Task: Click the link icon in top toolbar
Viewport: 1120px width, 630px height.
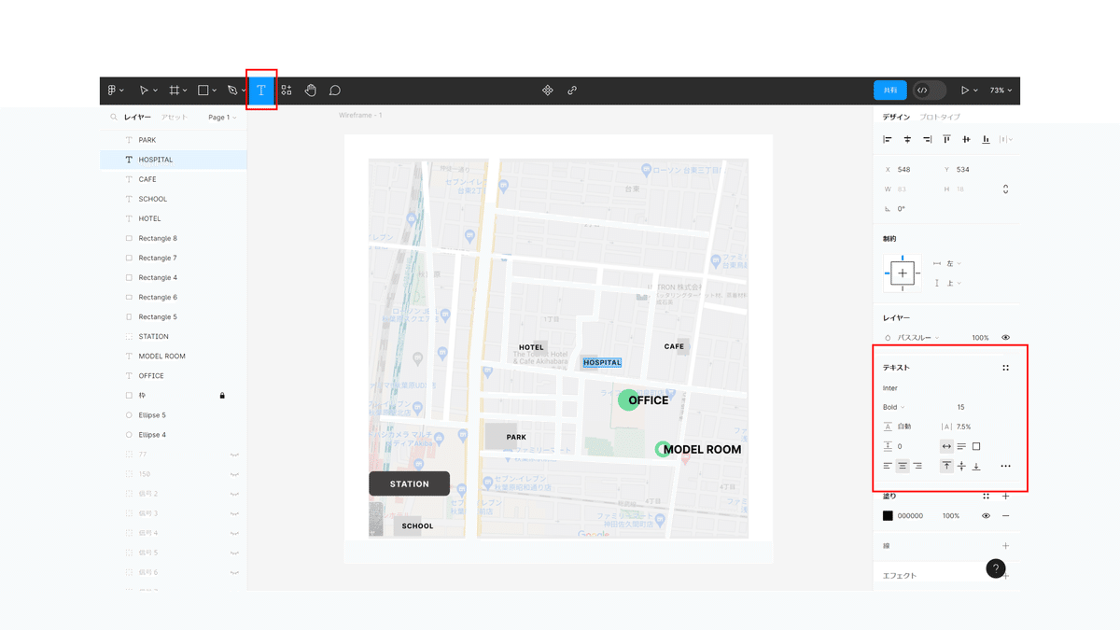Action: point(572,91)
